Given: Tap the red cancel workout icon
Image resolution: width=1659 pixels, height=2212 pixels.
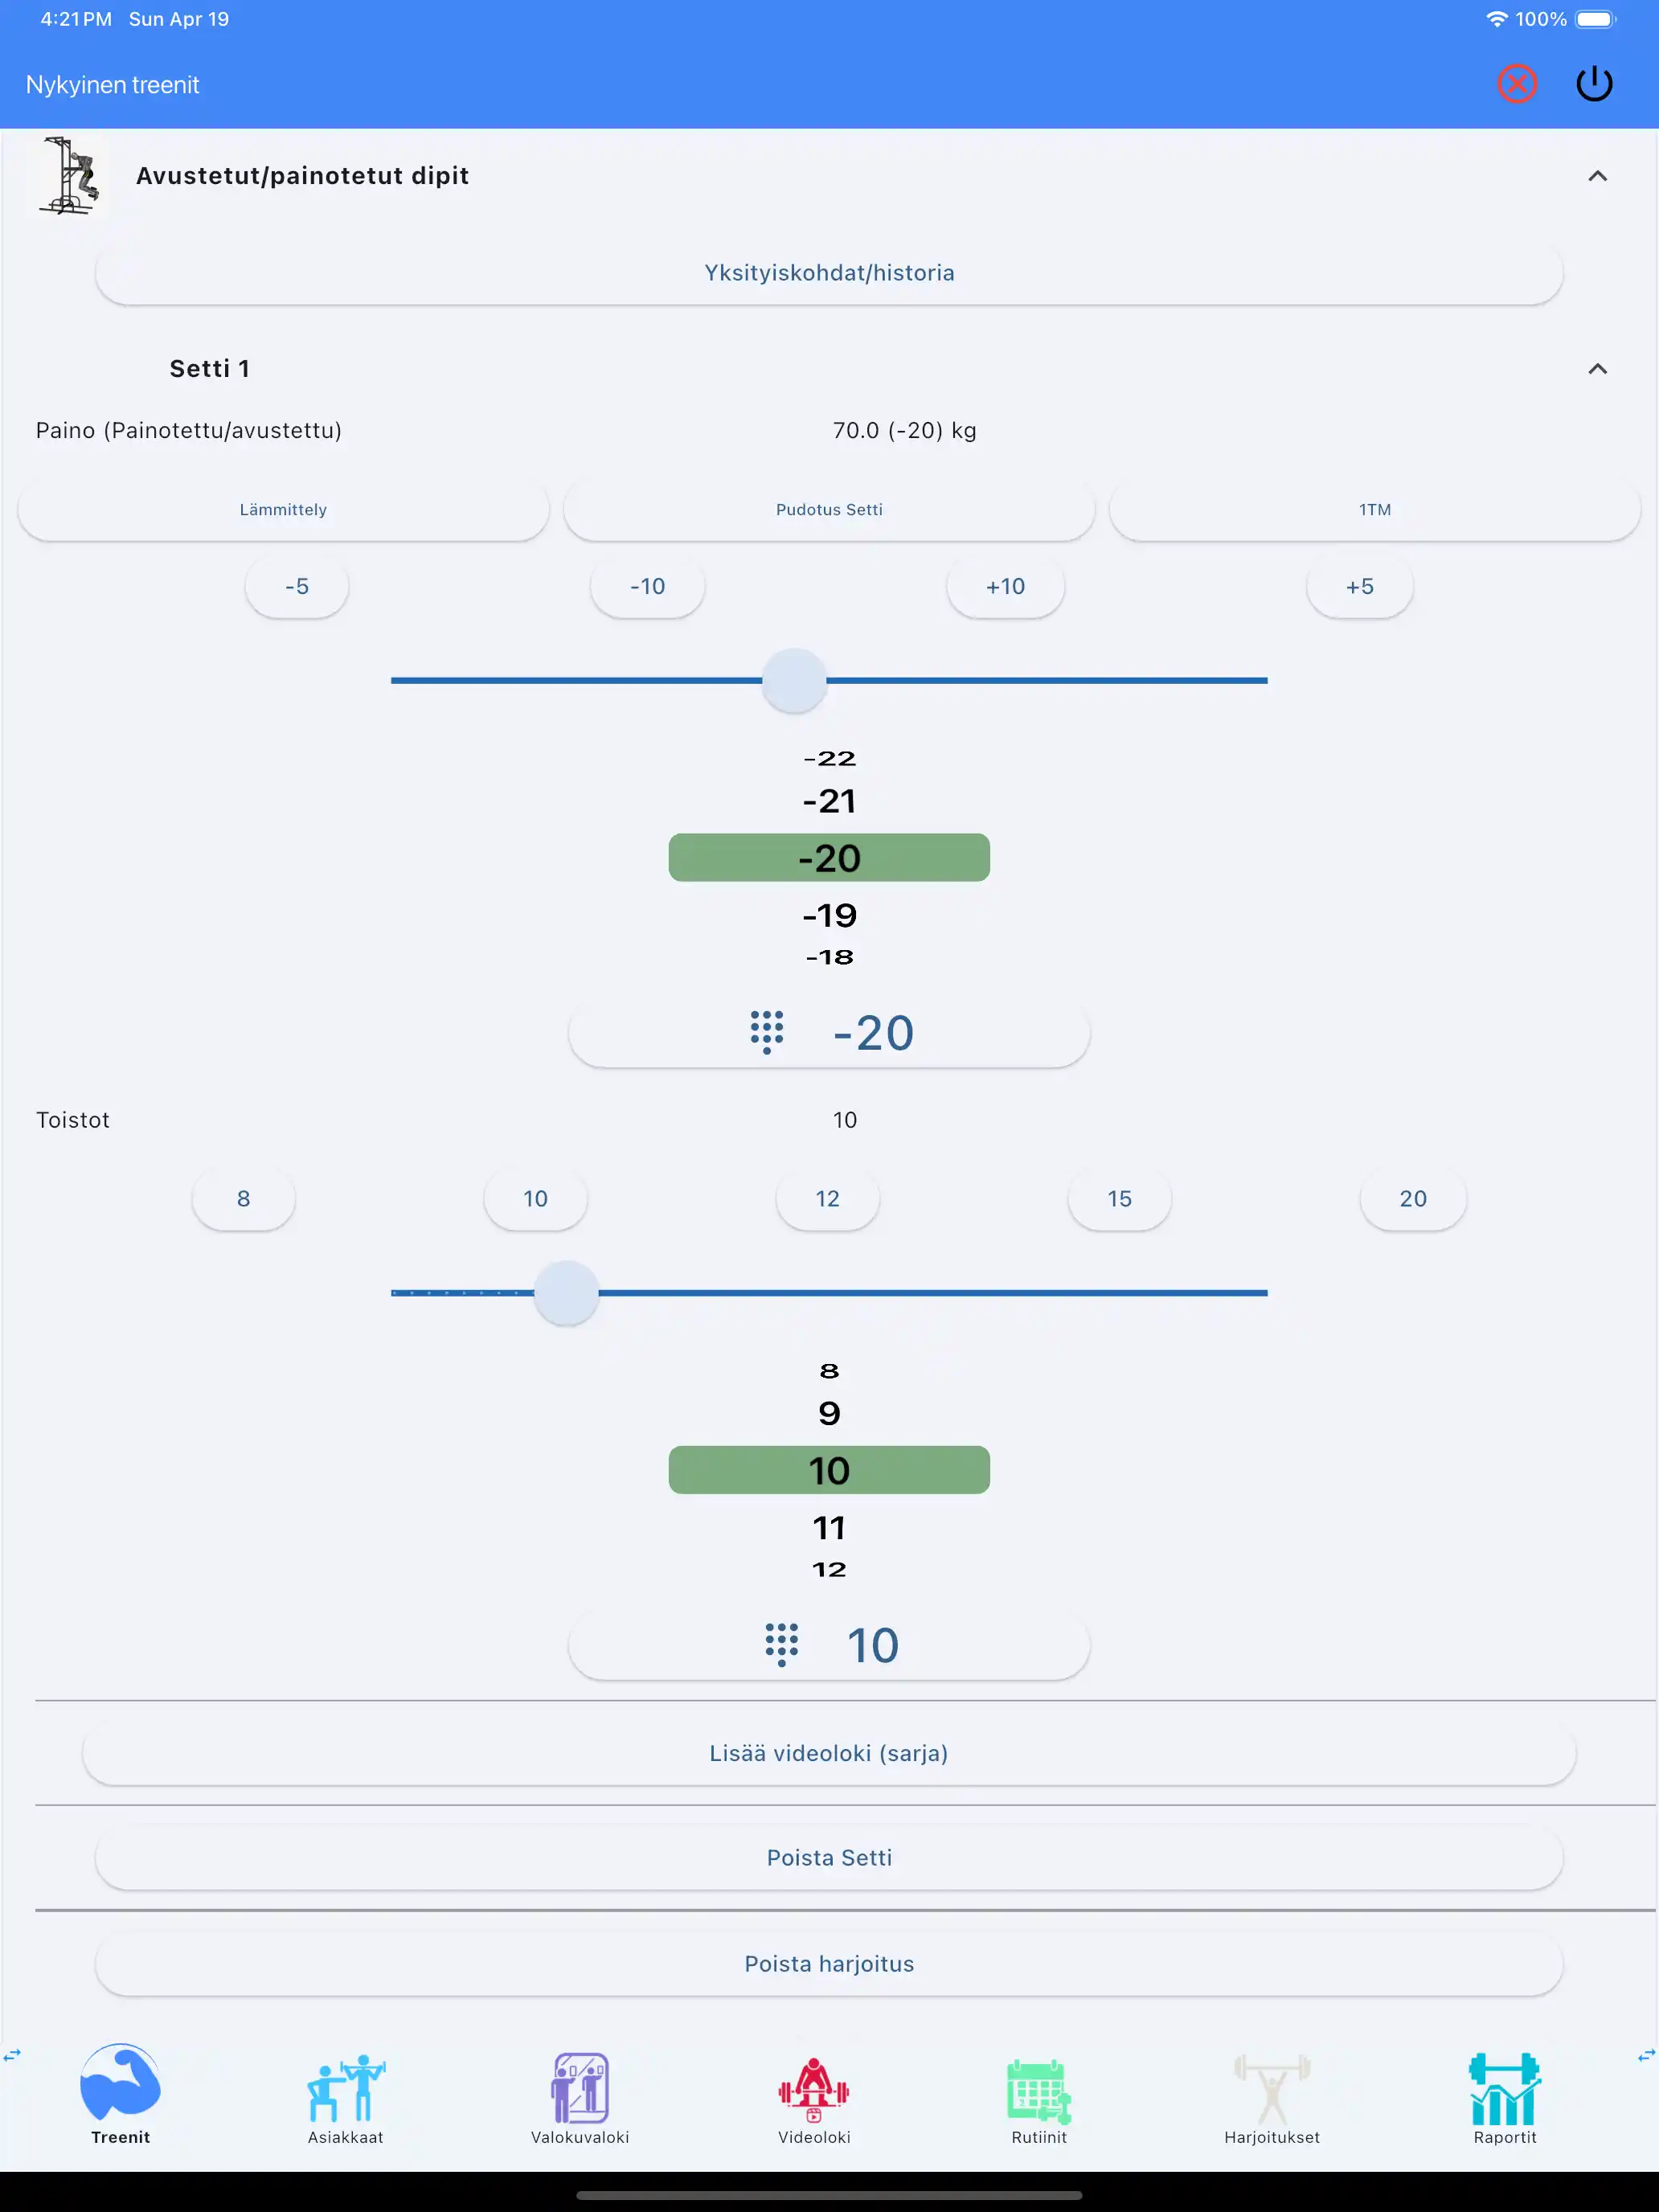Looking at the screenshot, I should (x=1516, y=84).
